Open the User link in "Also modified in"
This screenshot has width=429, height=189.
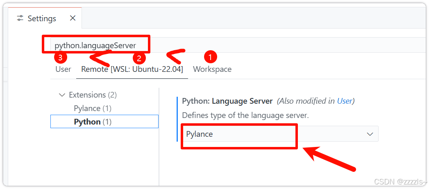pyautogui.click(x=344, y=101)
